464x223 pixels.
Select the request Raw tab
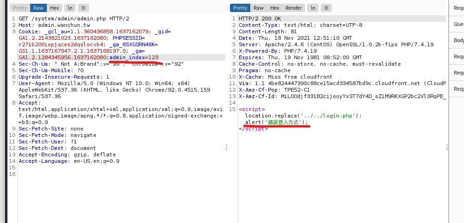point(38,8)
